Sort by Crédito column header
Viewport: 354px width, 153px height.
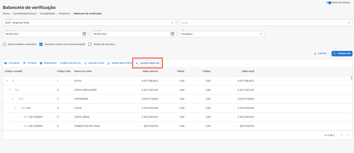pyautogui.click(x=206, y=71)
